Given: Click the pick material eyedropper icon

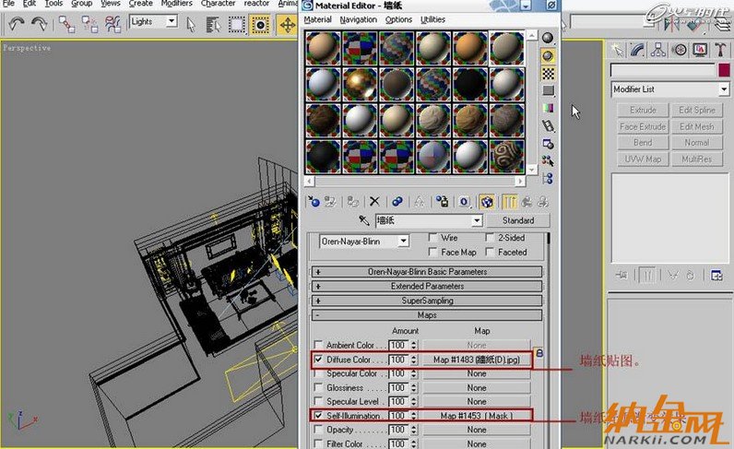Looking at the screenshot, I should point(363,221).
